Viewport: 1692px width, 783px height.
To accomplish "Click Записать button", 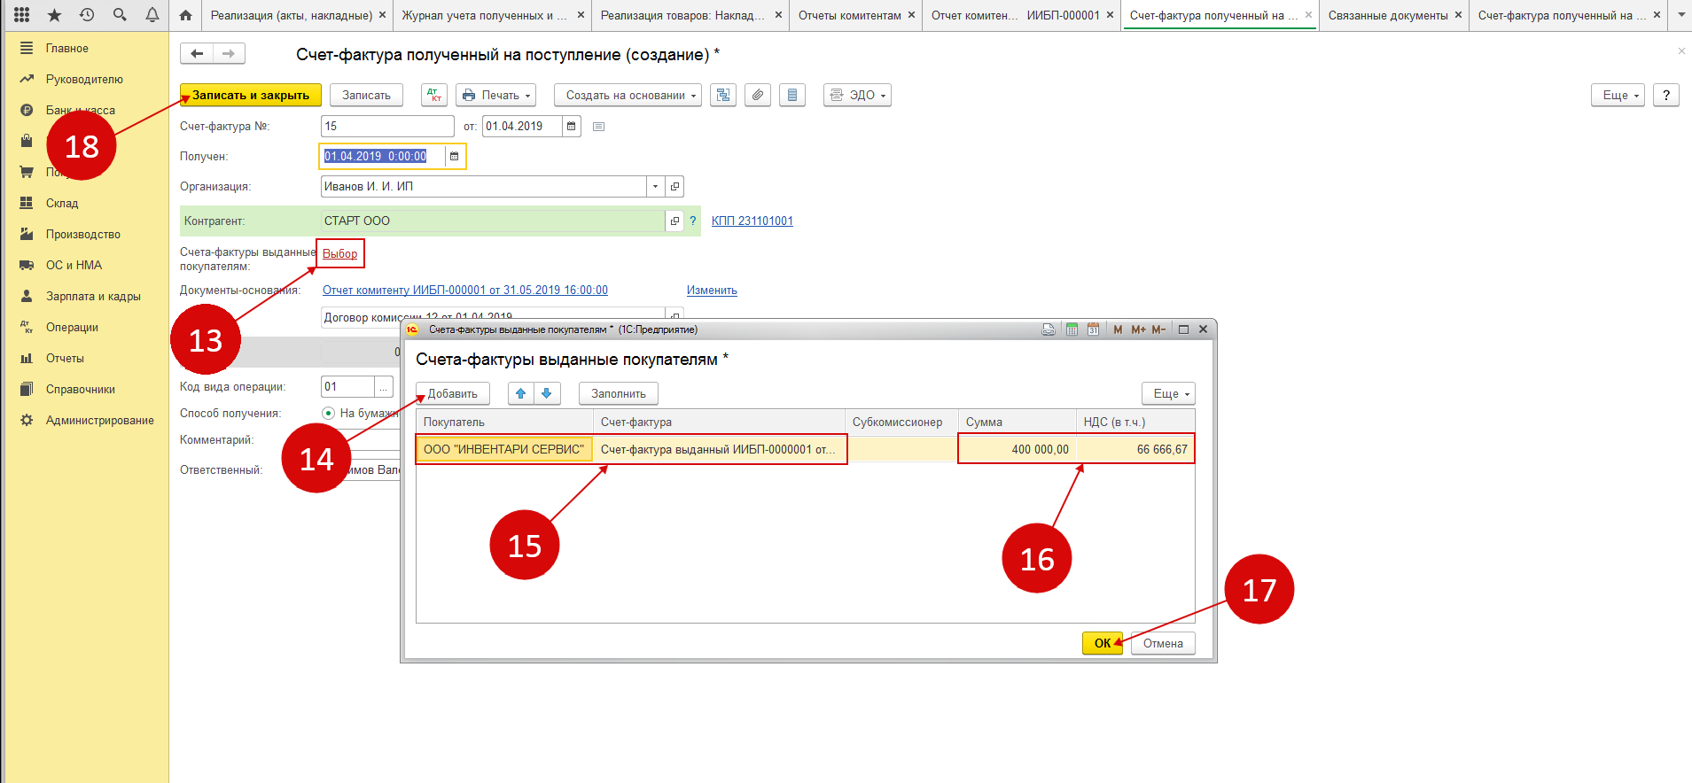I will (366, 95).
